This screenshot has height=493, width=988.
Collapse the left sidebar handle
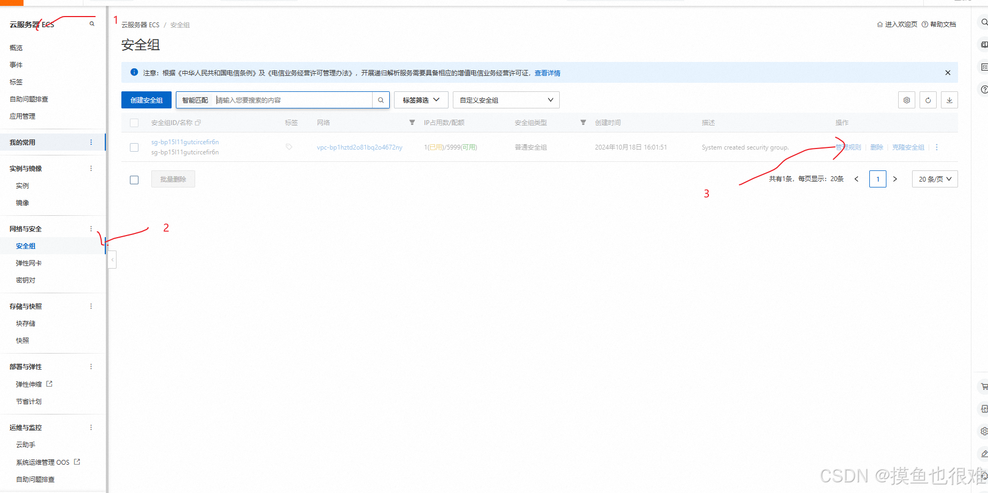112,260
